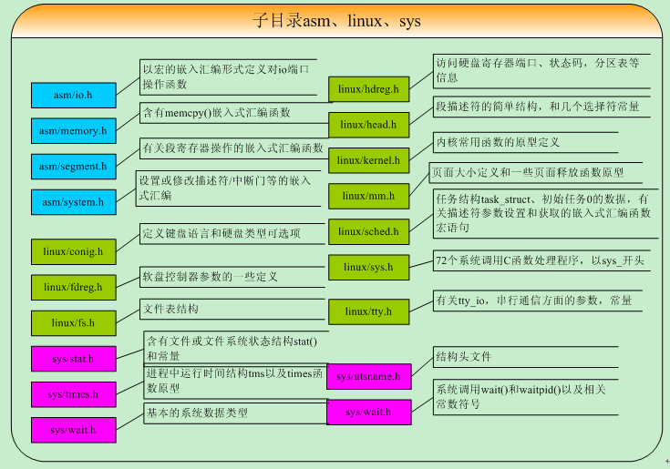
Task: Select the sys/stat.h magenta box
Action: 74,359
